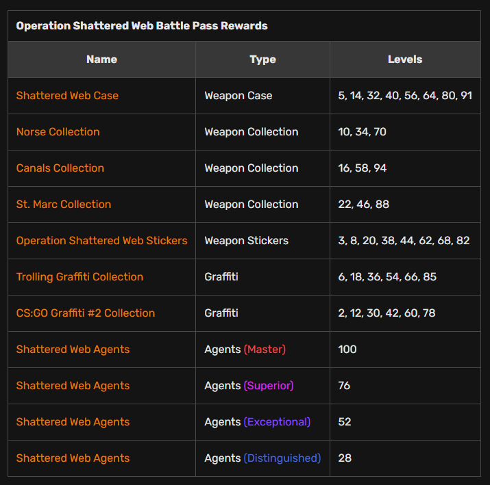Click the Levels column header
The height and width of the screenshot is (485, 490).
[405, 60]
